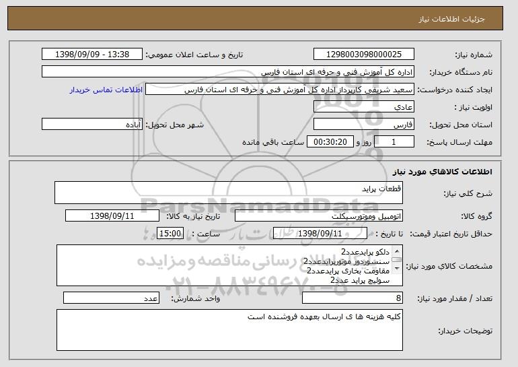Click the scroll down arrow in goods list
This screenshot has width=518, height=367.
coord(397,269)
